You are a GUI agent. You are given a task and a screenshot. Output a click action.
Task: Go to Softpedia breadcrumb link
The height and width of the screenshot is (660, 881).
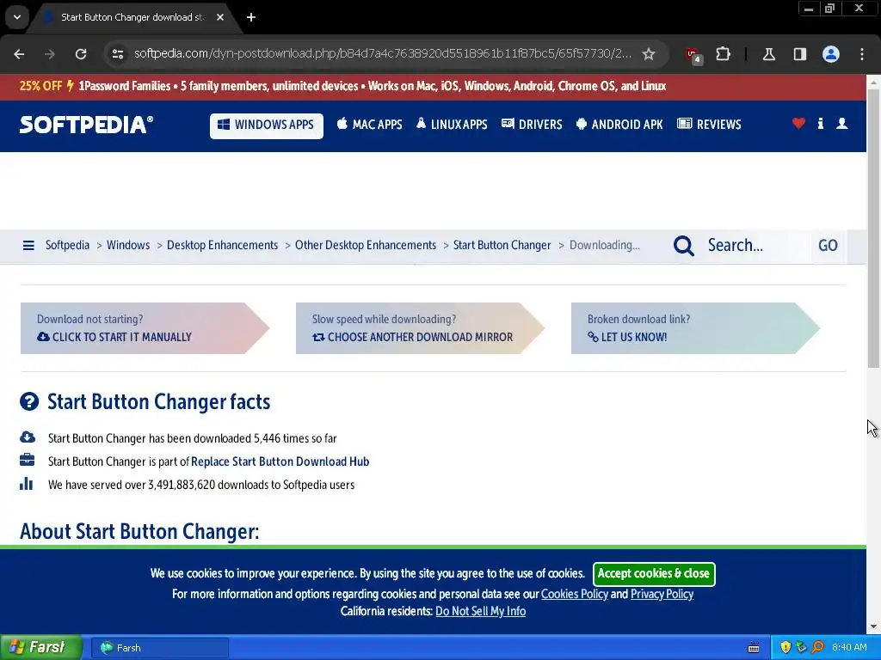(67, 245)
